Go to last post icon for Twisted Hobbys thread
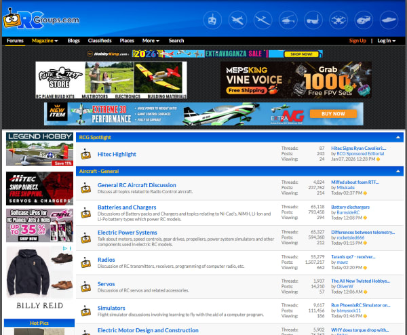The width and height of the screenshot is (407, 335). (x=365, y=292)
